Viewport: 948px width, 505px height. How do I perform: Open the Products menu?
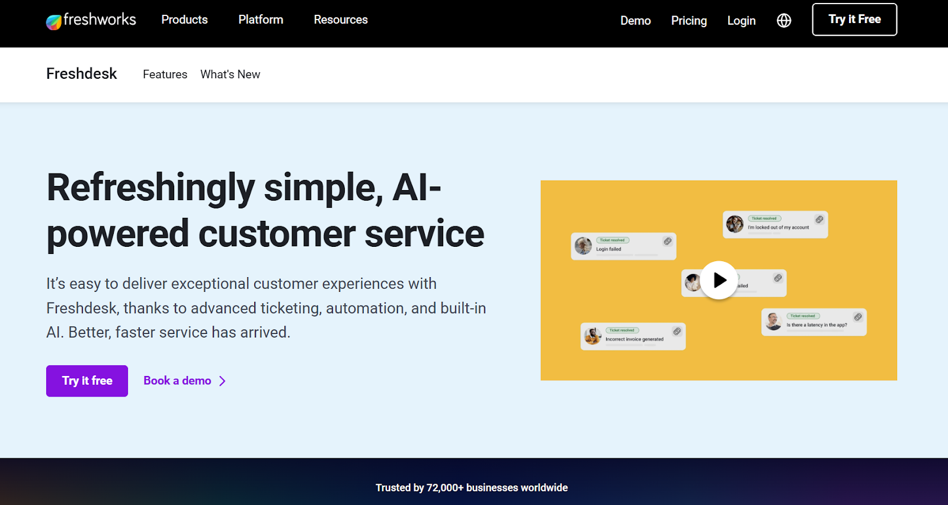tap(184, 20)
